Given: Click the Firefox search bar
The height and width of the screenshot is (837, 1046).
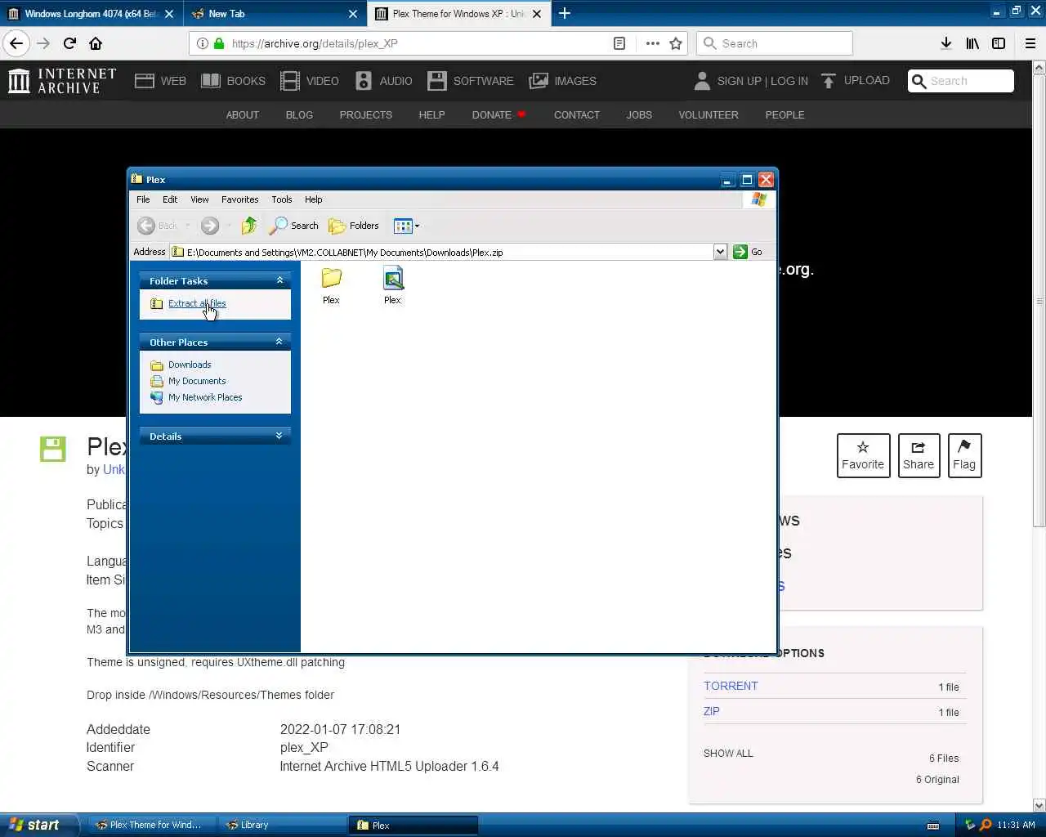Looking at the screenshot, I should click(x=775, y=43).
